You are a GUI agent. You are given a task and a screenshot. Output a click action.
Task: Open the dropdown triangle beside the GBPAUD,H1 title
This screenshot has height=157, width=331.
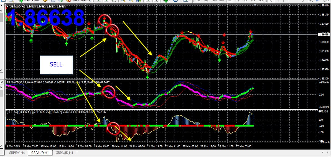7,6
